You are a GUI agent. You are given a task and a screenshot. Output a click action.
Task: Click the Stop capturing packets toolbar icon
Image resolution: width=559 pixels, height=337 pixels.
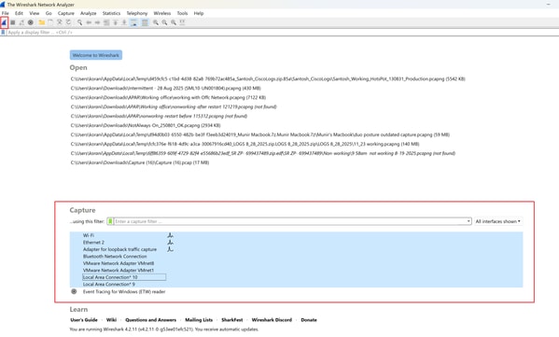pos(12,22)
